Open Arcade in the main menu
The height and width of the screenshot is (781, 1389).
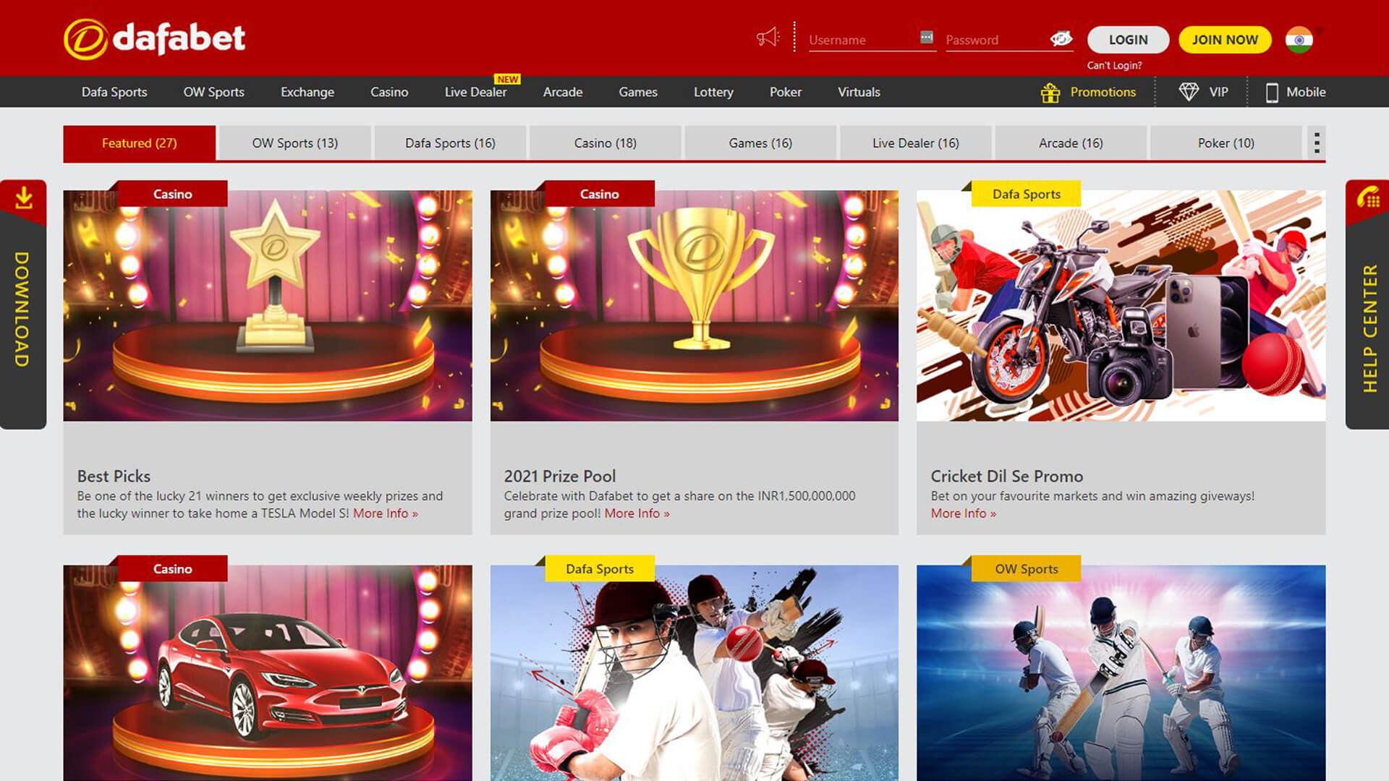(x=563, y=92)
